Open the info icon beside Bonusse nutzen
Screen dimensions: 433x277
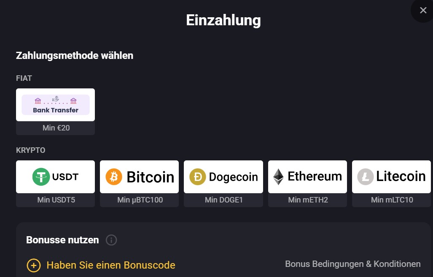tap(111, 240)
